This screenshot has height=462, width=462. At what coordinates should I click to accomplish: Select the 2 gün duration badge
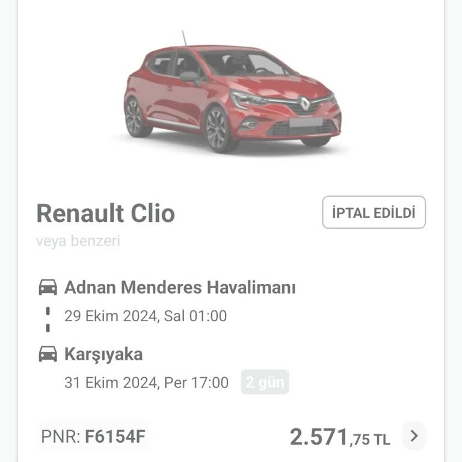(x=265, y=383)
